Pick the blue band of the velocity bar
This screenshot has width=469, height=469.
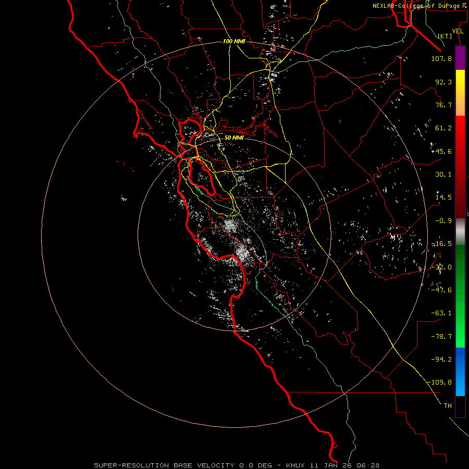point(460,372)
